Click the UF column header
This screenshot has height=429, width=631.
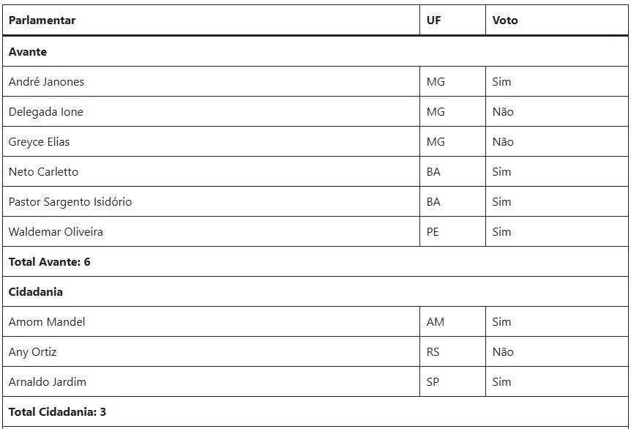pos(452,20)
